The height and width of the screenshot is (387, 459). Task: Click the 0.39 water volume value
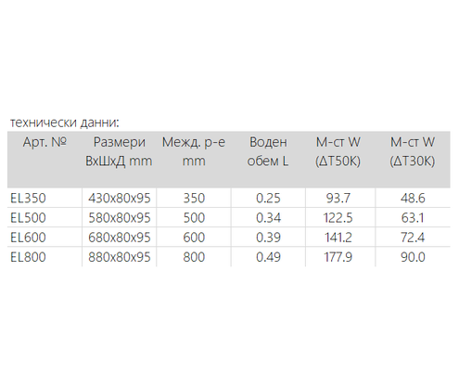tap(268, 238)
